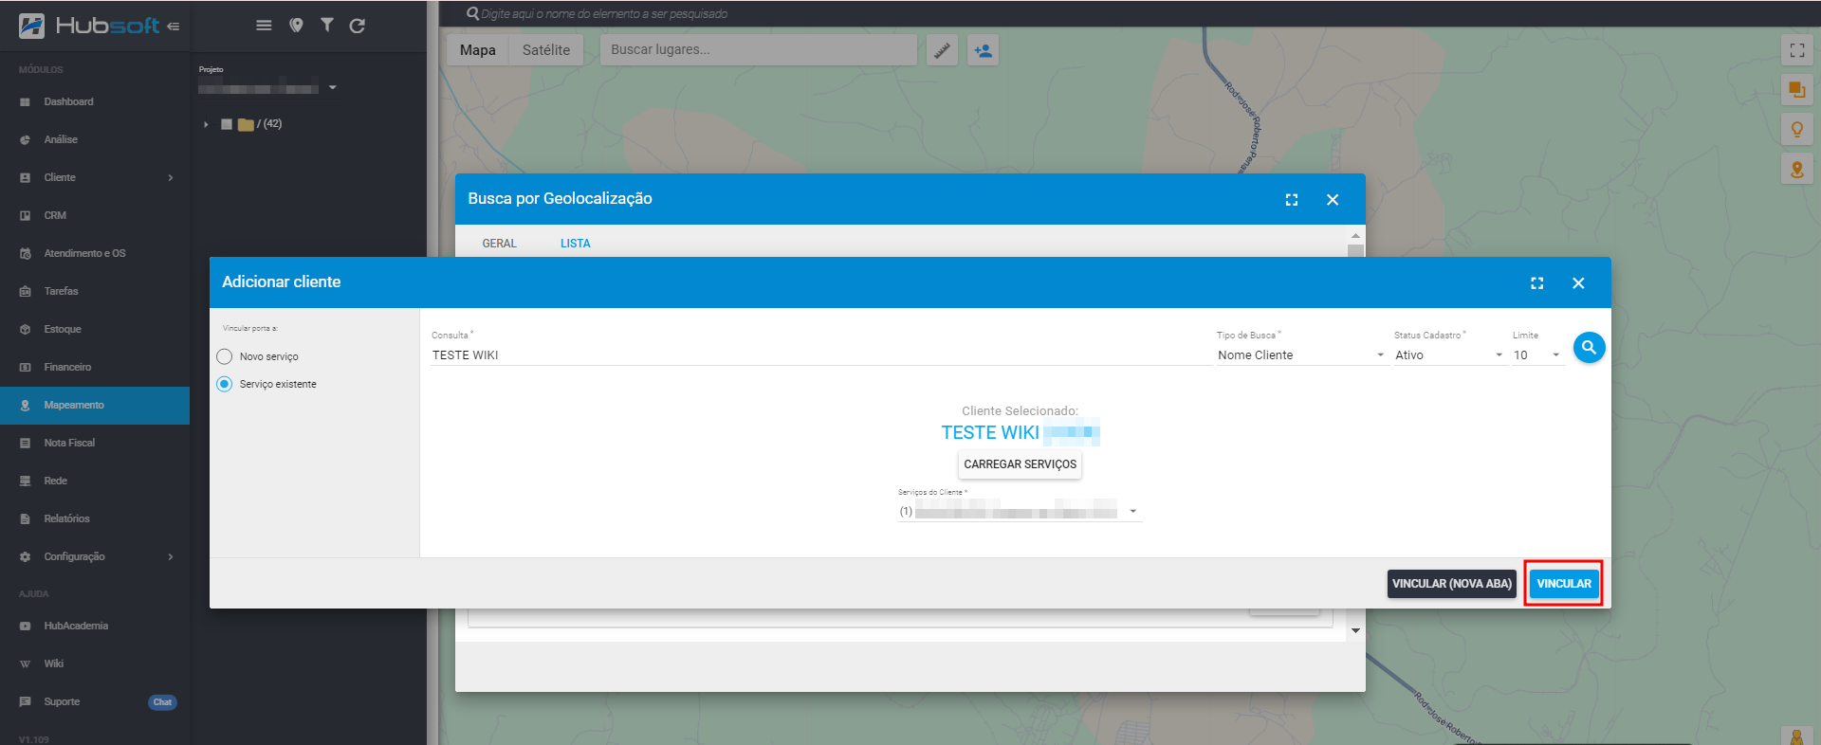Click the lightbulb icon on map

point(1796,130)
